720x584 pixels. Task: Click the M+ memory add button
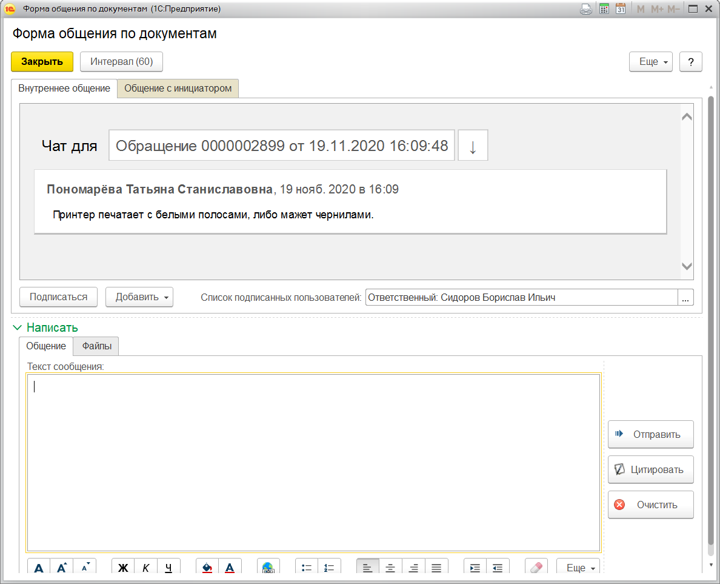(x=657, y=8)
